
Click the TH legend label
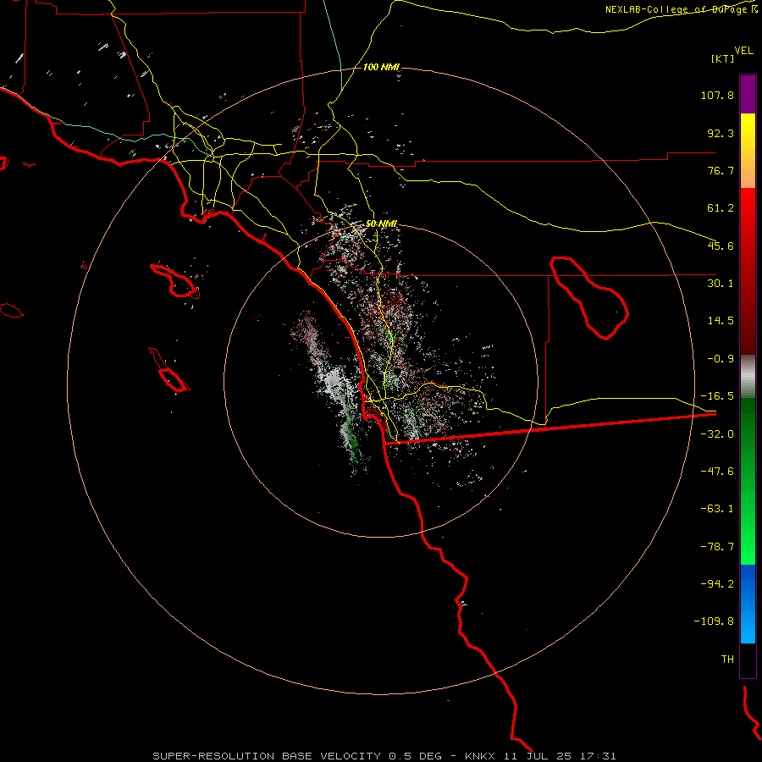click(x=727, y=660)
